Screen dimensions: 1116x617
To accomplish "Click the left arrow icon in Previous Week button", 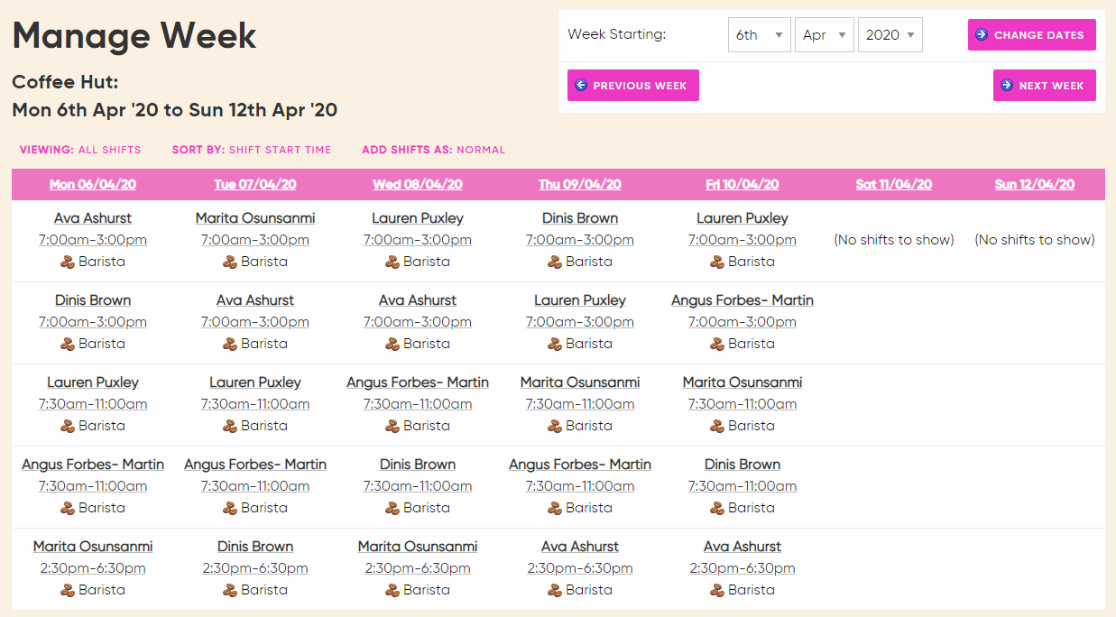I will coord(579,84).
